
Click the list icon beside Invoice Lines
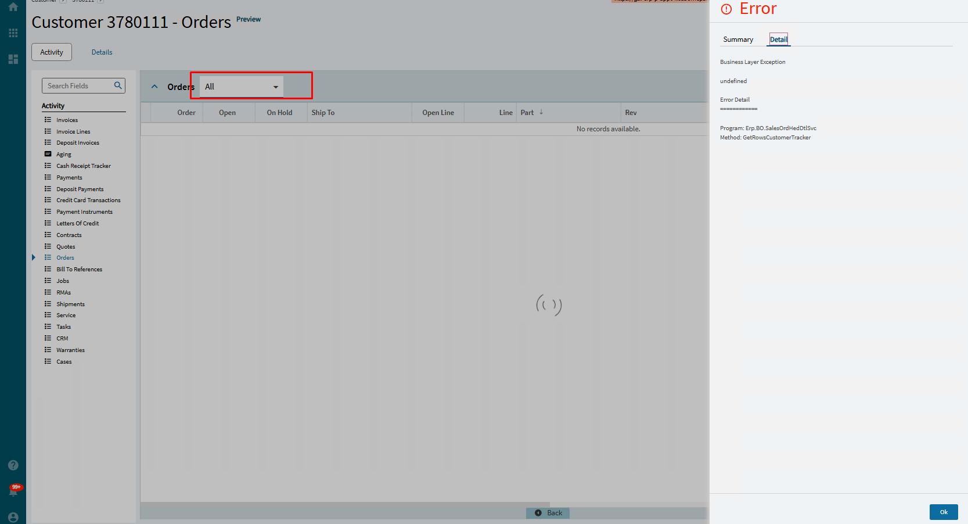coord(48,131)
